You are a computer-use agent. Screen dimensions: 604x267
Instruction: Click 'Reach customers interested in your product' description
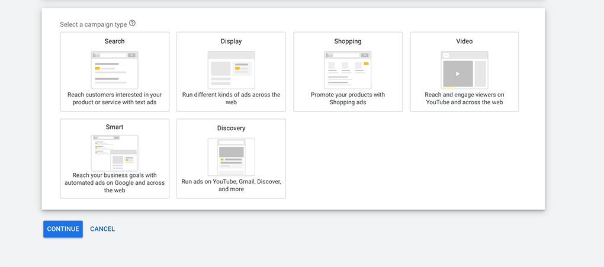click(114, 99)
